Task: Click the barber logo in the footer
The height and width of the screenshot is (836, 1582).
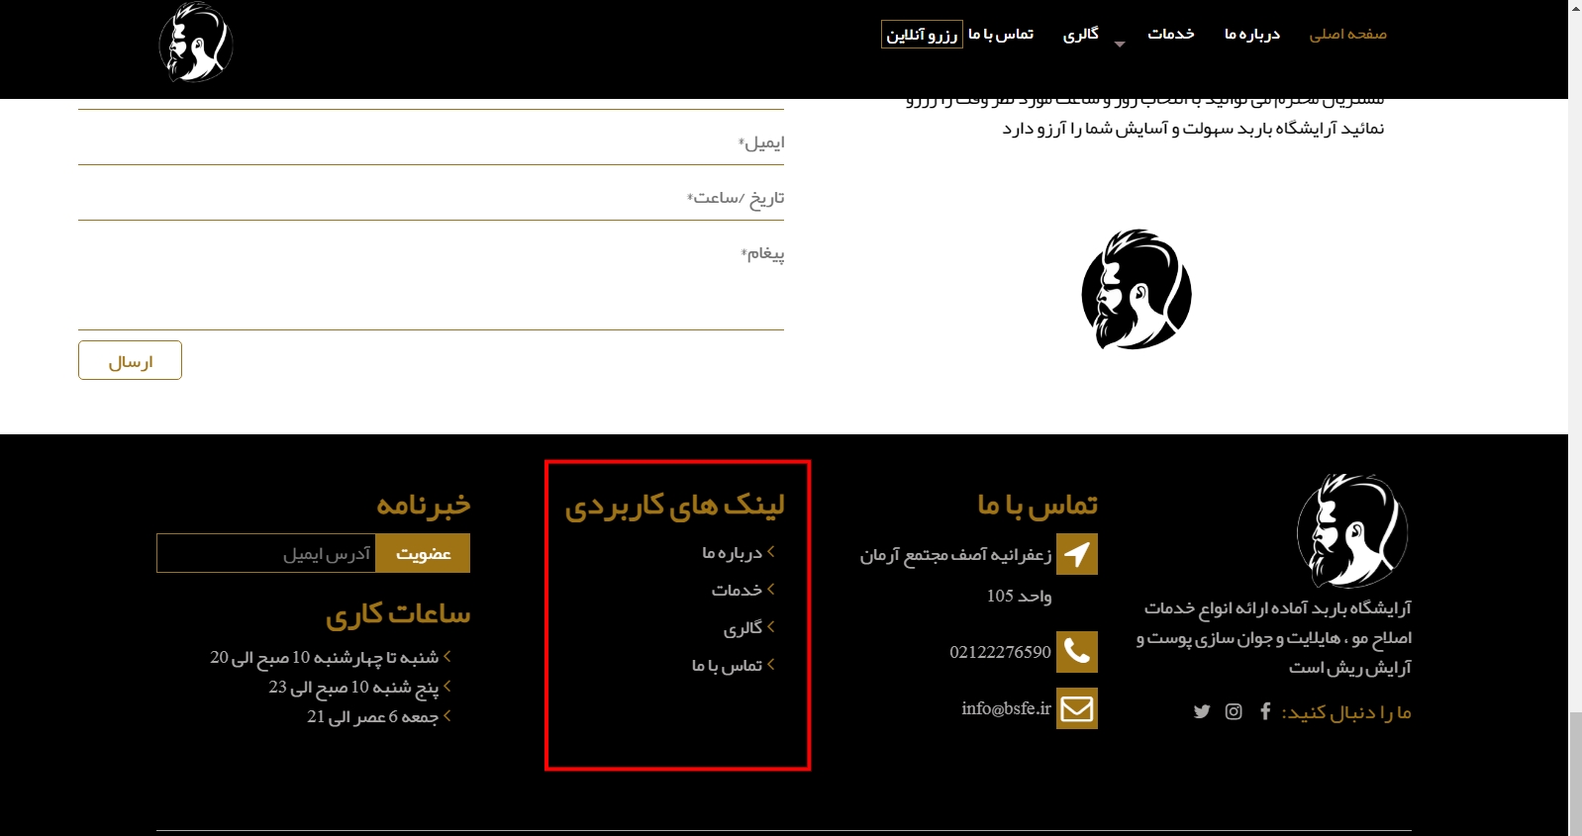Action: pos(1352,530)
